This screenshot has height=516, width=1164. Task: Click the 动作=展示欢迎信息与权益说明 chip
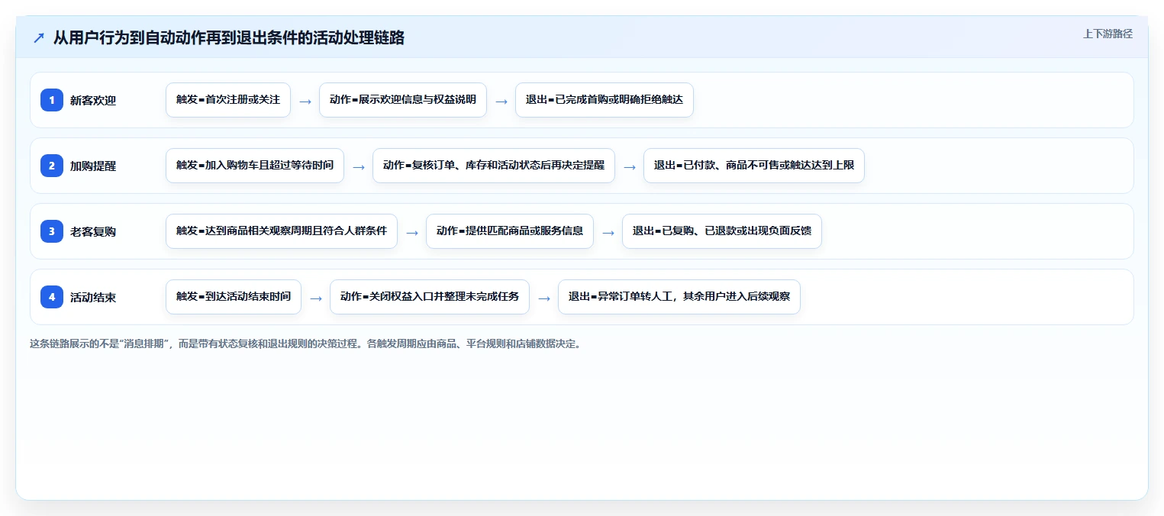pyautogui.click(x=403, y=100)
